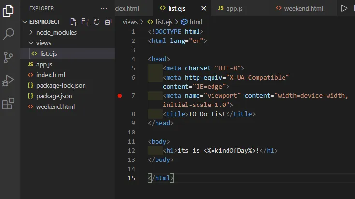Close the list.ejs tab

204,8
